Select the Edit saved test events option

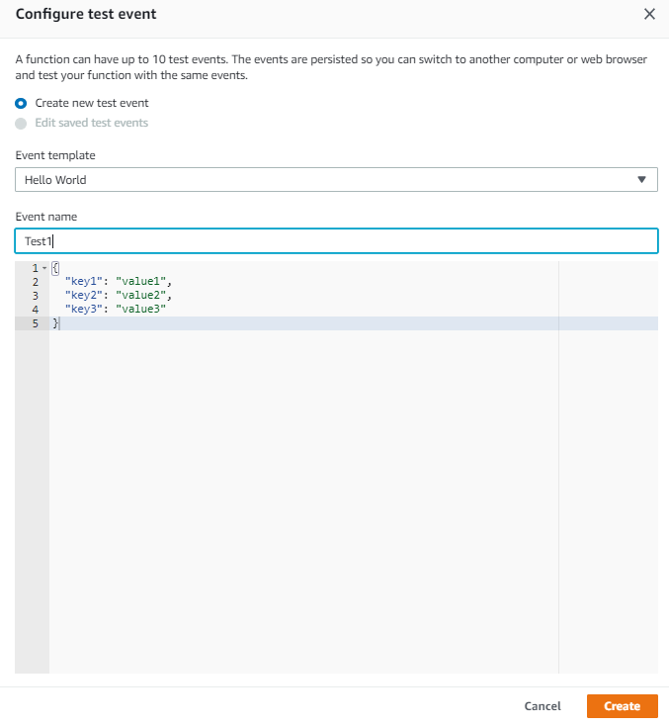point(21,124)
